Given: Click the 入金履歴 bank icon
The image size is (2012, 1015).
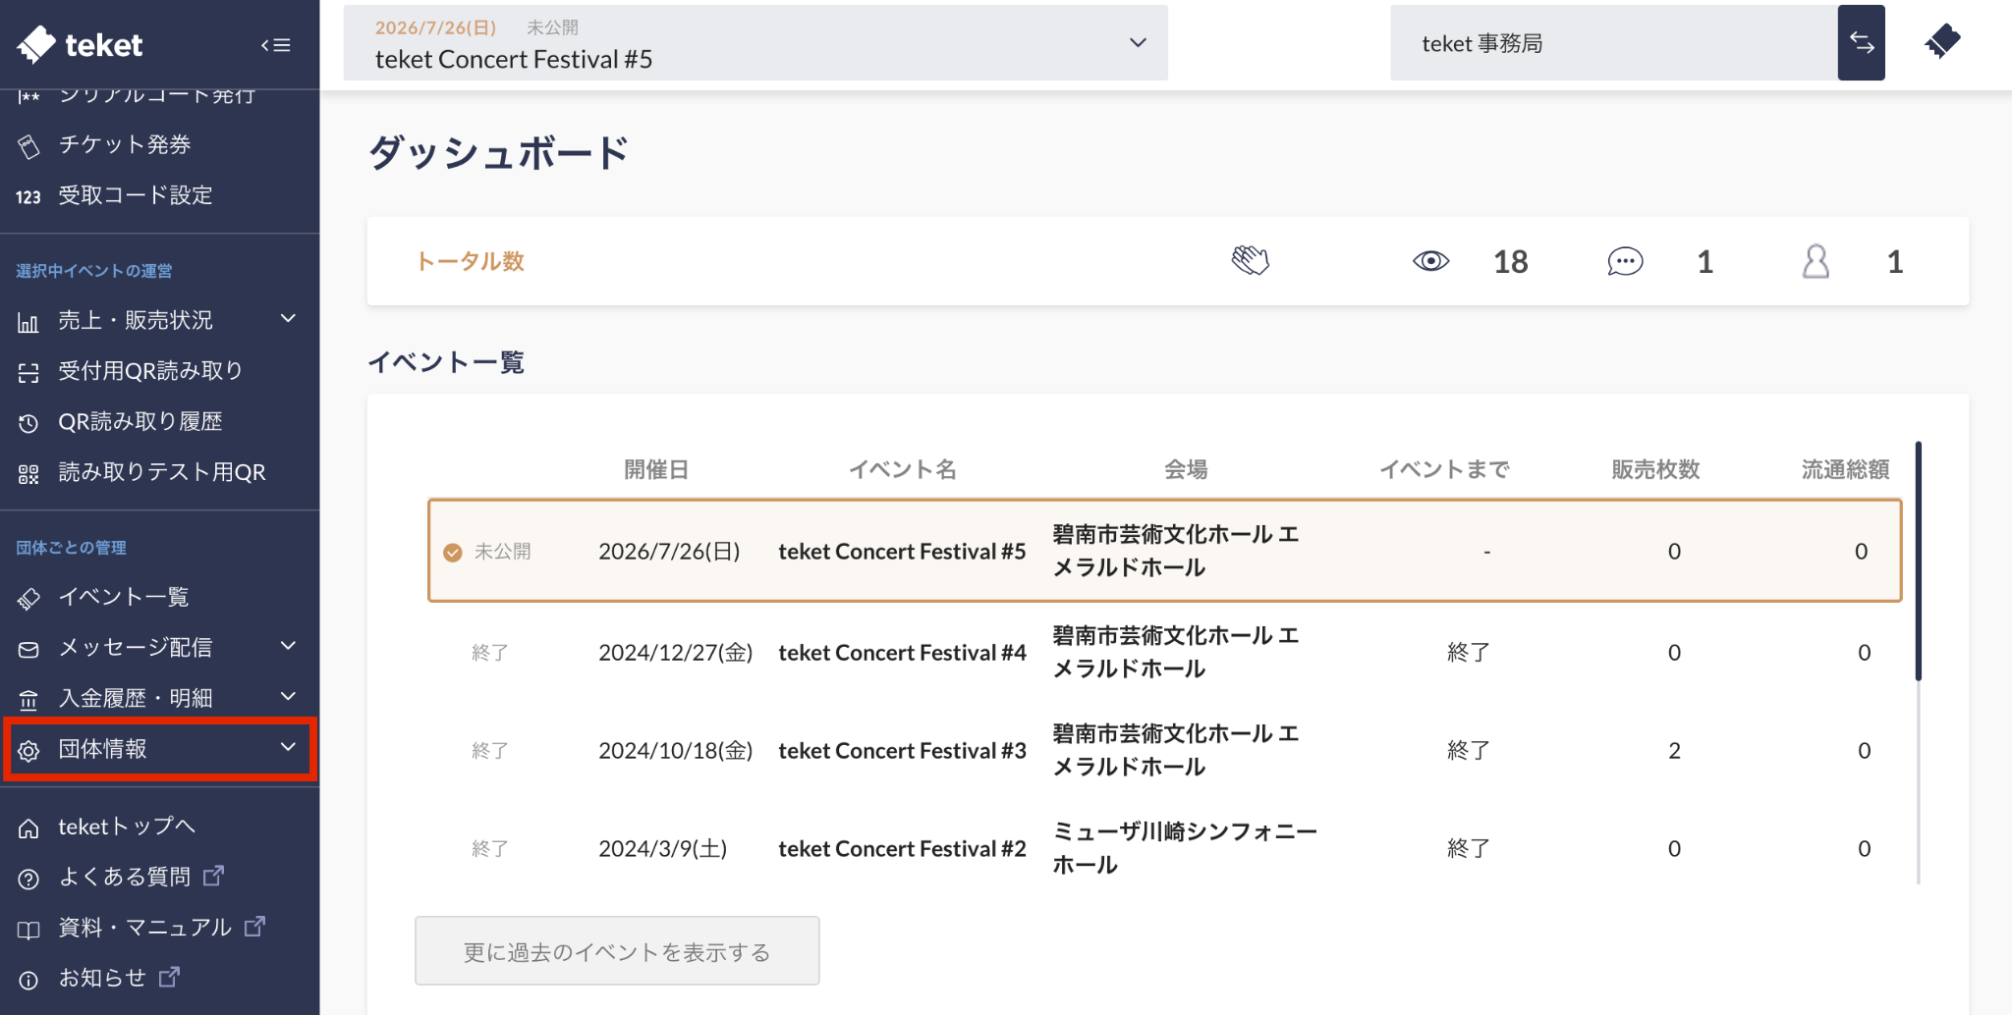Looking at the screenshot, I should coord(28,700).
